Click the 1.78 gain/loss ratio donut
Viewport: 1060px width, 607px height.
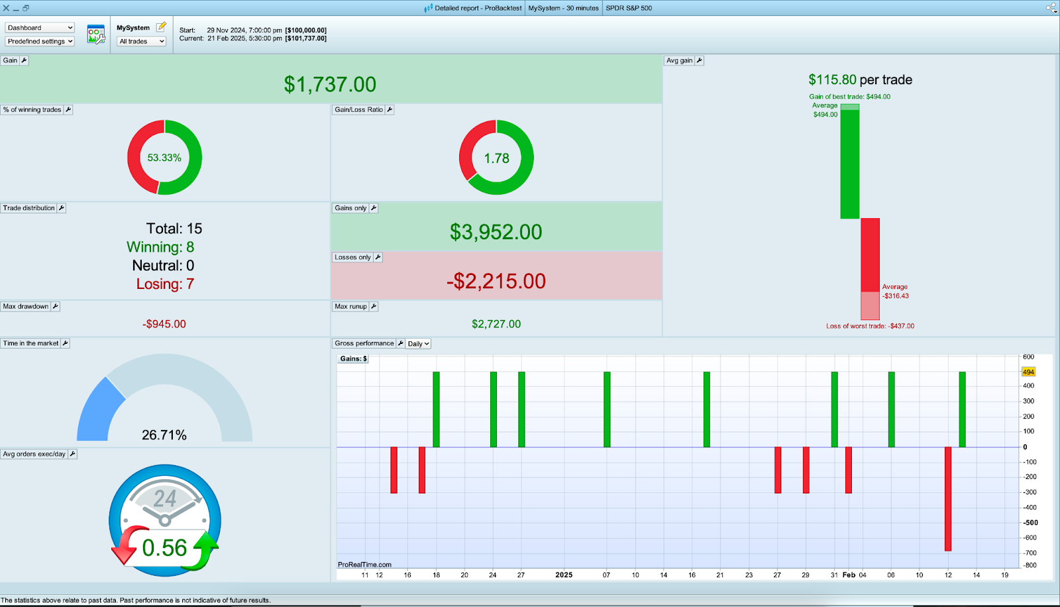(x=496, y=158)
